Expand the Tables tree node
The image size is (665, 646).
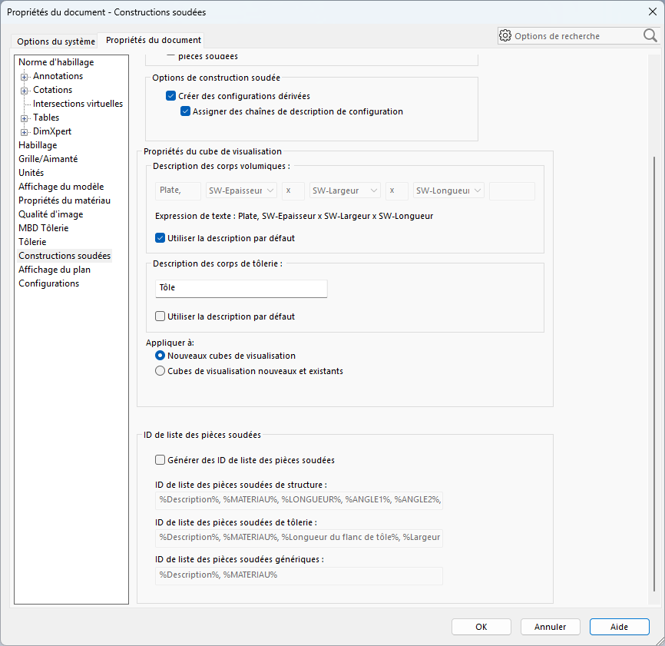[25, 118]
